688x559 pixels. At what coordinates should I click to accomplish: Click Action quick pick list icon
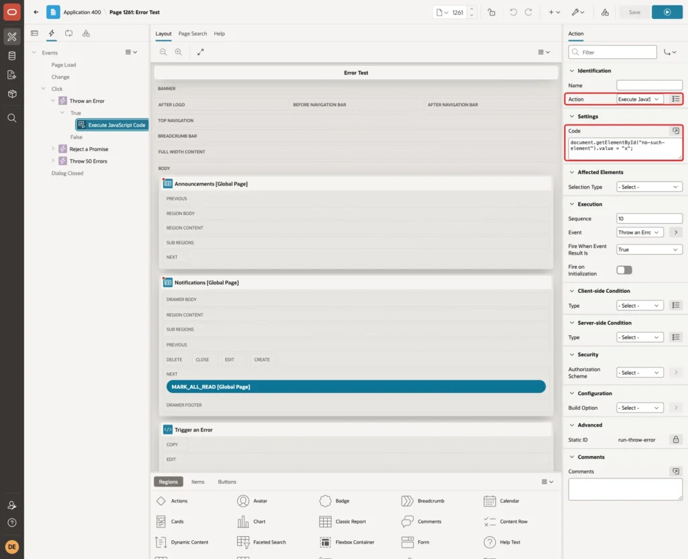coord(676,99)
